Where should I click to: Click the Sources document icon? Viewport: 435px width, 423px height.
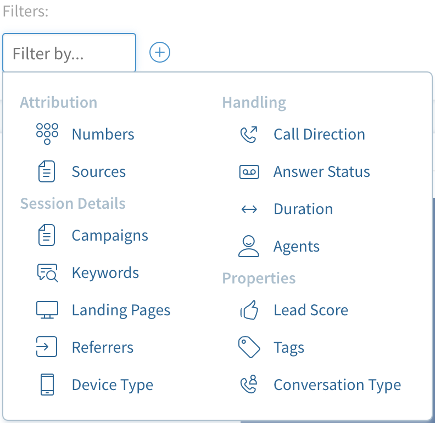(47, 171)
